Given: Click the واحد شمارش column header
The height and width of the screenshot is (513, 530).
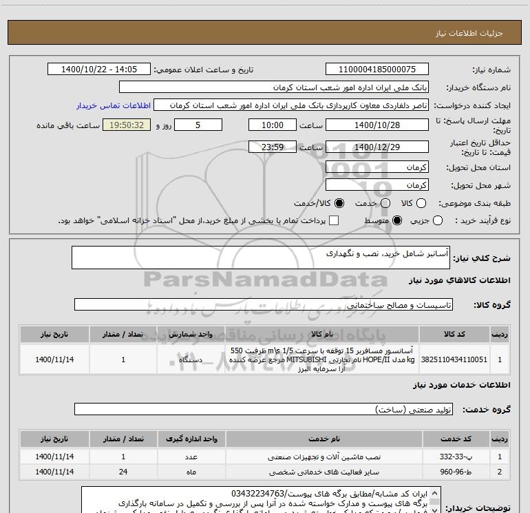Looking at the screenshot, I should 191,334.
